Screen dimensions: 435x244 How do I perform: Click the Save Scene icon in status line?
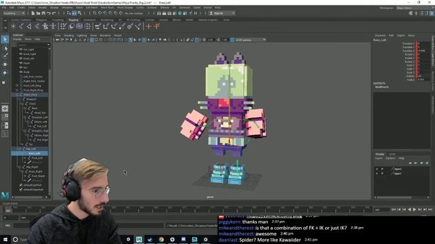pos(43,13)
